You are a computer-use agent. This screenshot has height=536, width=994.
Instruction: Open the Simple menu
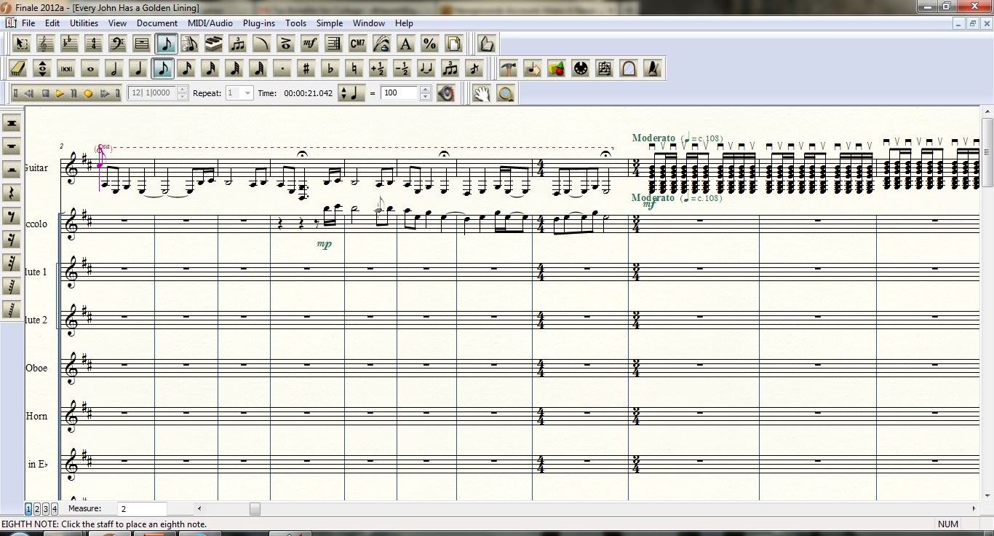point(330,23)
